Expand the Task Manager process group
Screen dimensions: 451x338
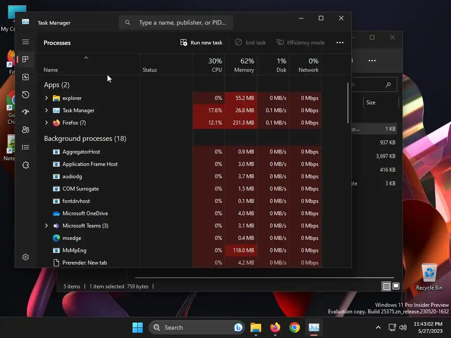[46, 110]
